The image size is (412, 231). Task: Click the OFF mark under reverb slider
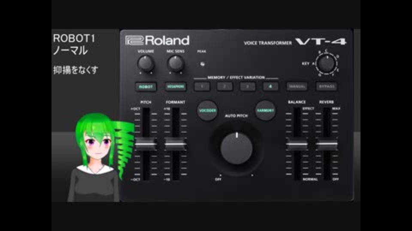click(336, 179)
